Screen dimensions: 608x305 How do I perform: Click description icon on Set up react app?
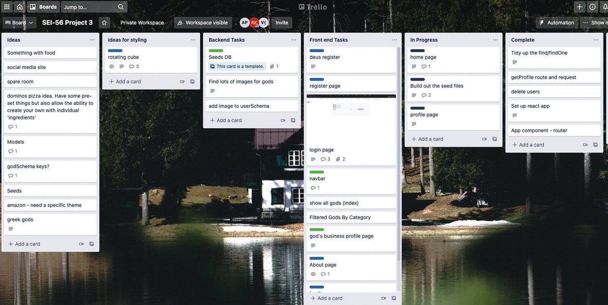click(x=515, y=115)
